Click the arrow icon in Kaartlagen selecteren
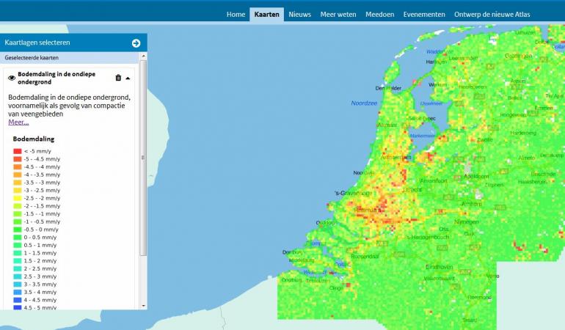 (136, 43)
